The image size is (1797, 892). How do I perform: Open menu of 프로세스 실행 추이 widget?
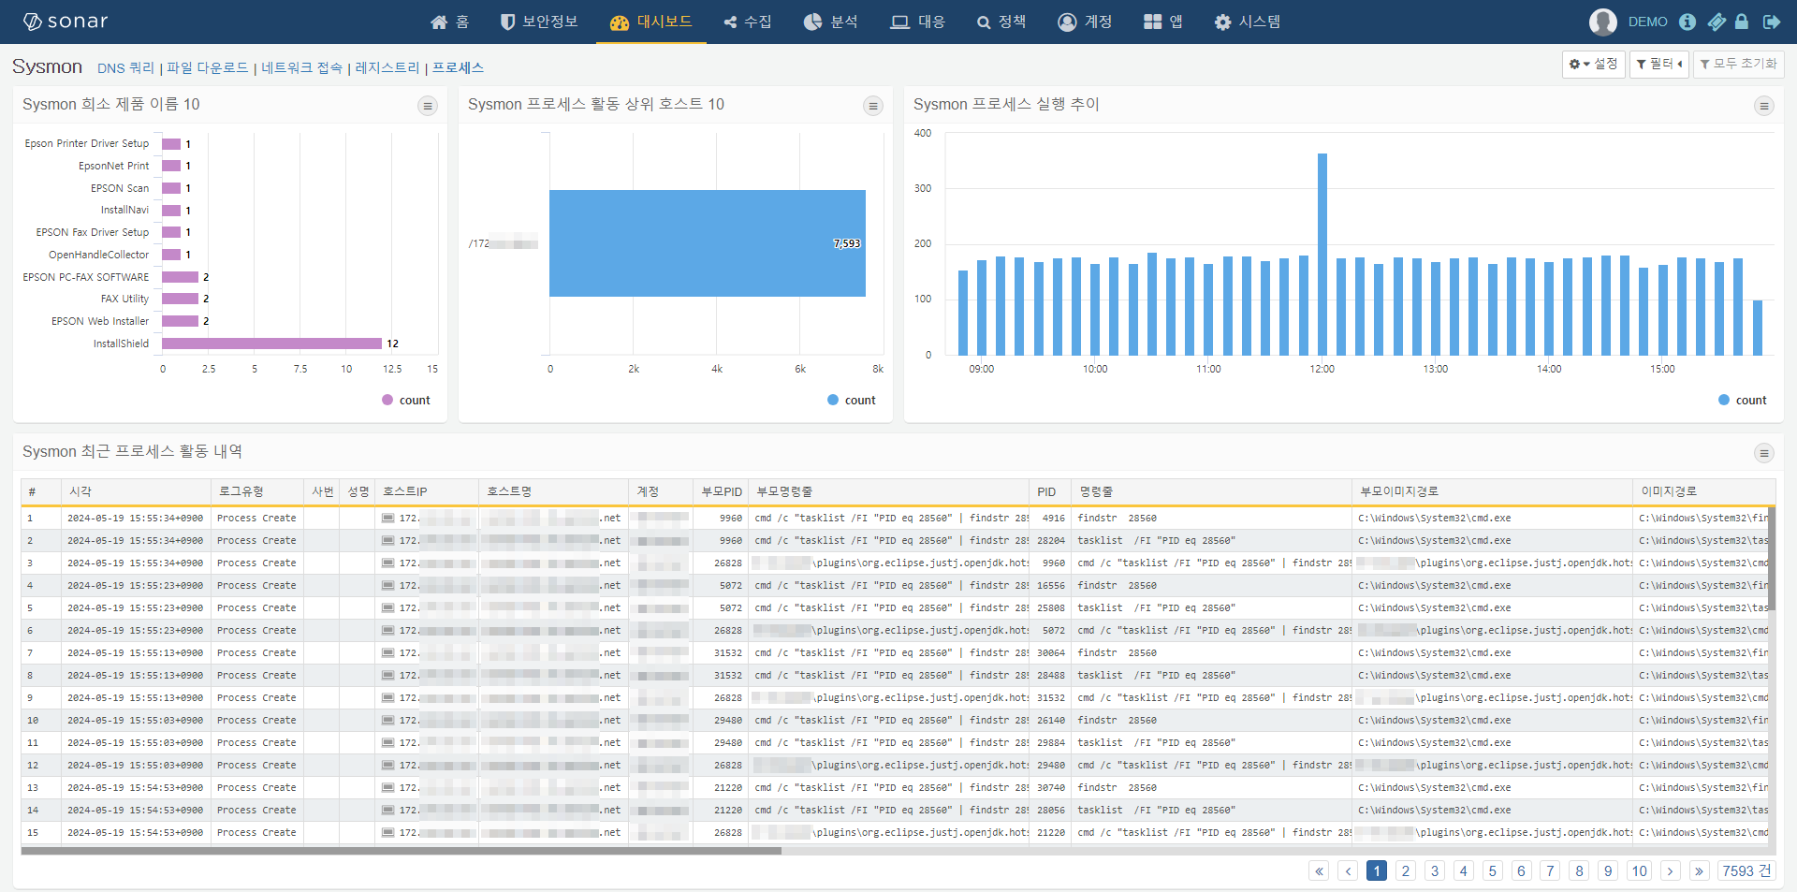pos(1764,106)
